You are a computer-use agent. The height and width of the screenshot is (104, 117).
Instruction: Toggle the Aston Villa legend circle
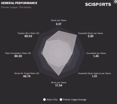(x=44, y=99)
